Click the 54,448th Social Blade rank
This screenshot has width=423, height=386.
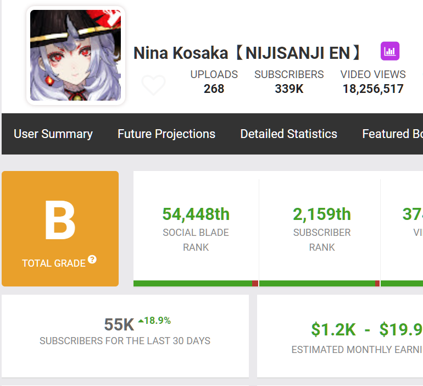[x=196, y=213]
